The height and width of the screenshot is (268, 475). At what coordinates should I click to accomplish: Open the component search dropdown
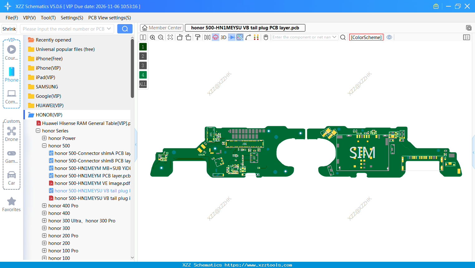point(334,37)
